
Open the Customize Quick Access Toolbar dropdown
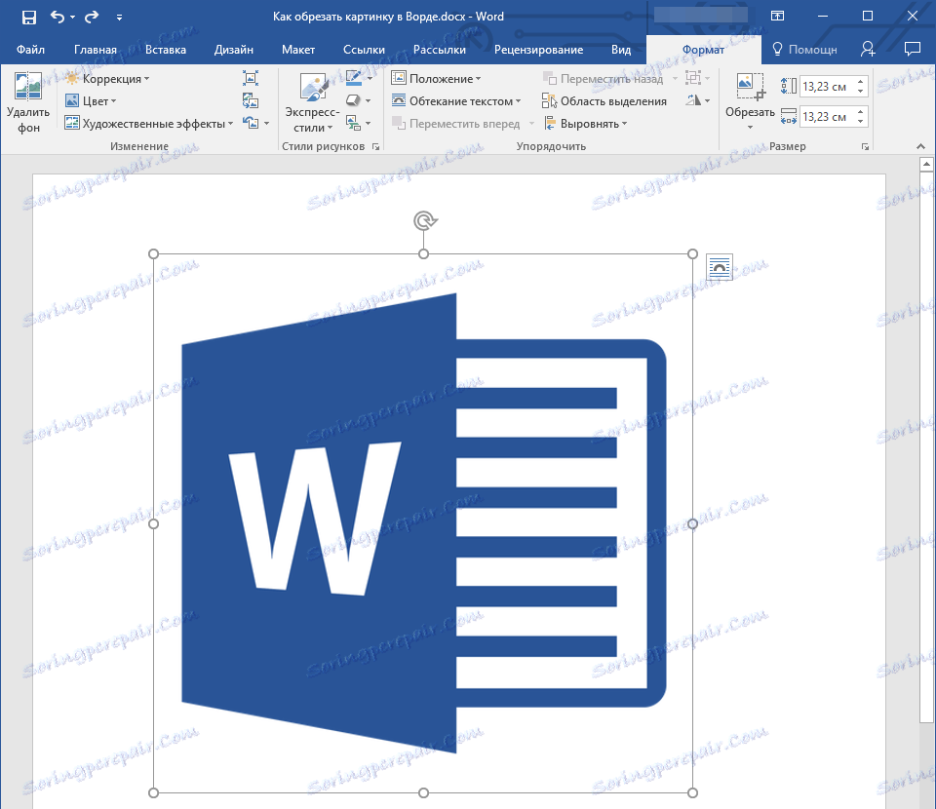tap(119, 18)
